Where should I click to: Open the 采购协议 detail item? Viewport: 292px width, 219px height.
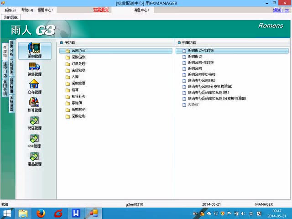pos(195,57)
